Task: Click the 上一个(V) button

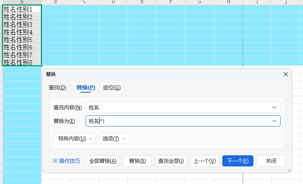Action: point(204,161)
